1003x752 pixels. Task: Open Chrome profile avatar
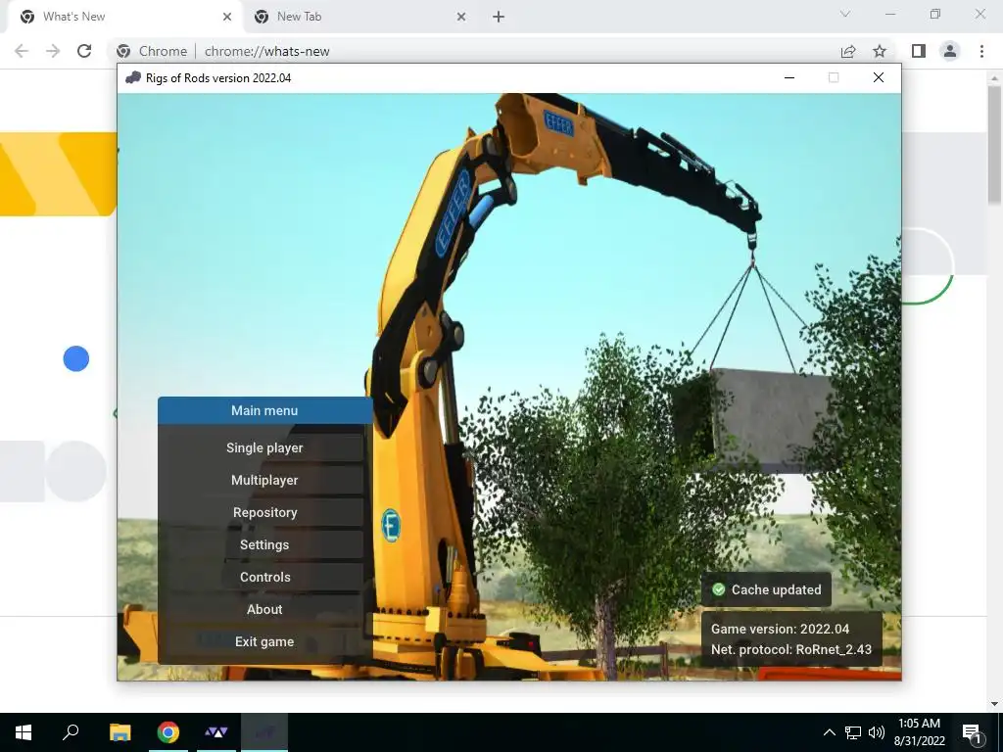click(x=950, y=51)
